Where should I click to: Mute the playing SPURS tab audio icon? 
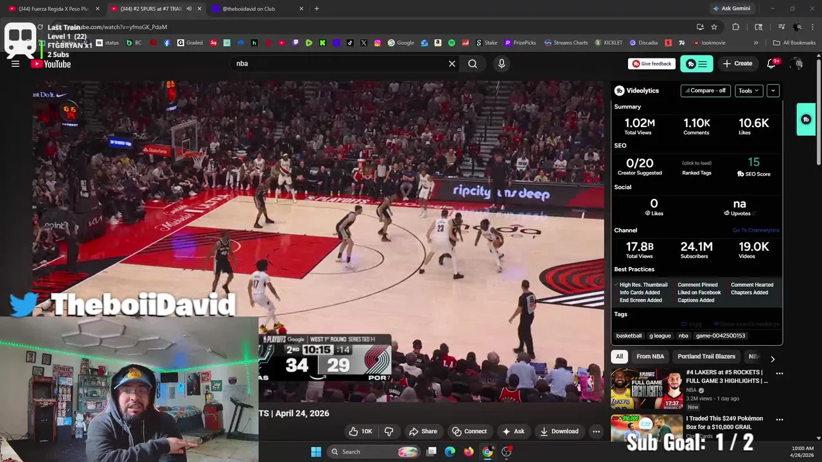coord(189,9)
